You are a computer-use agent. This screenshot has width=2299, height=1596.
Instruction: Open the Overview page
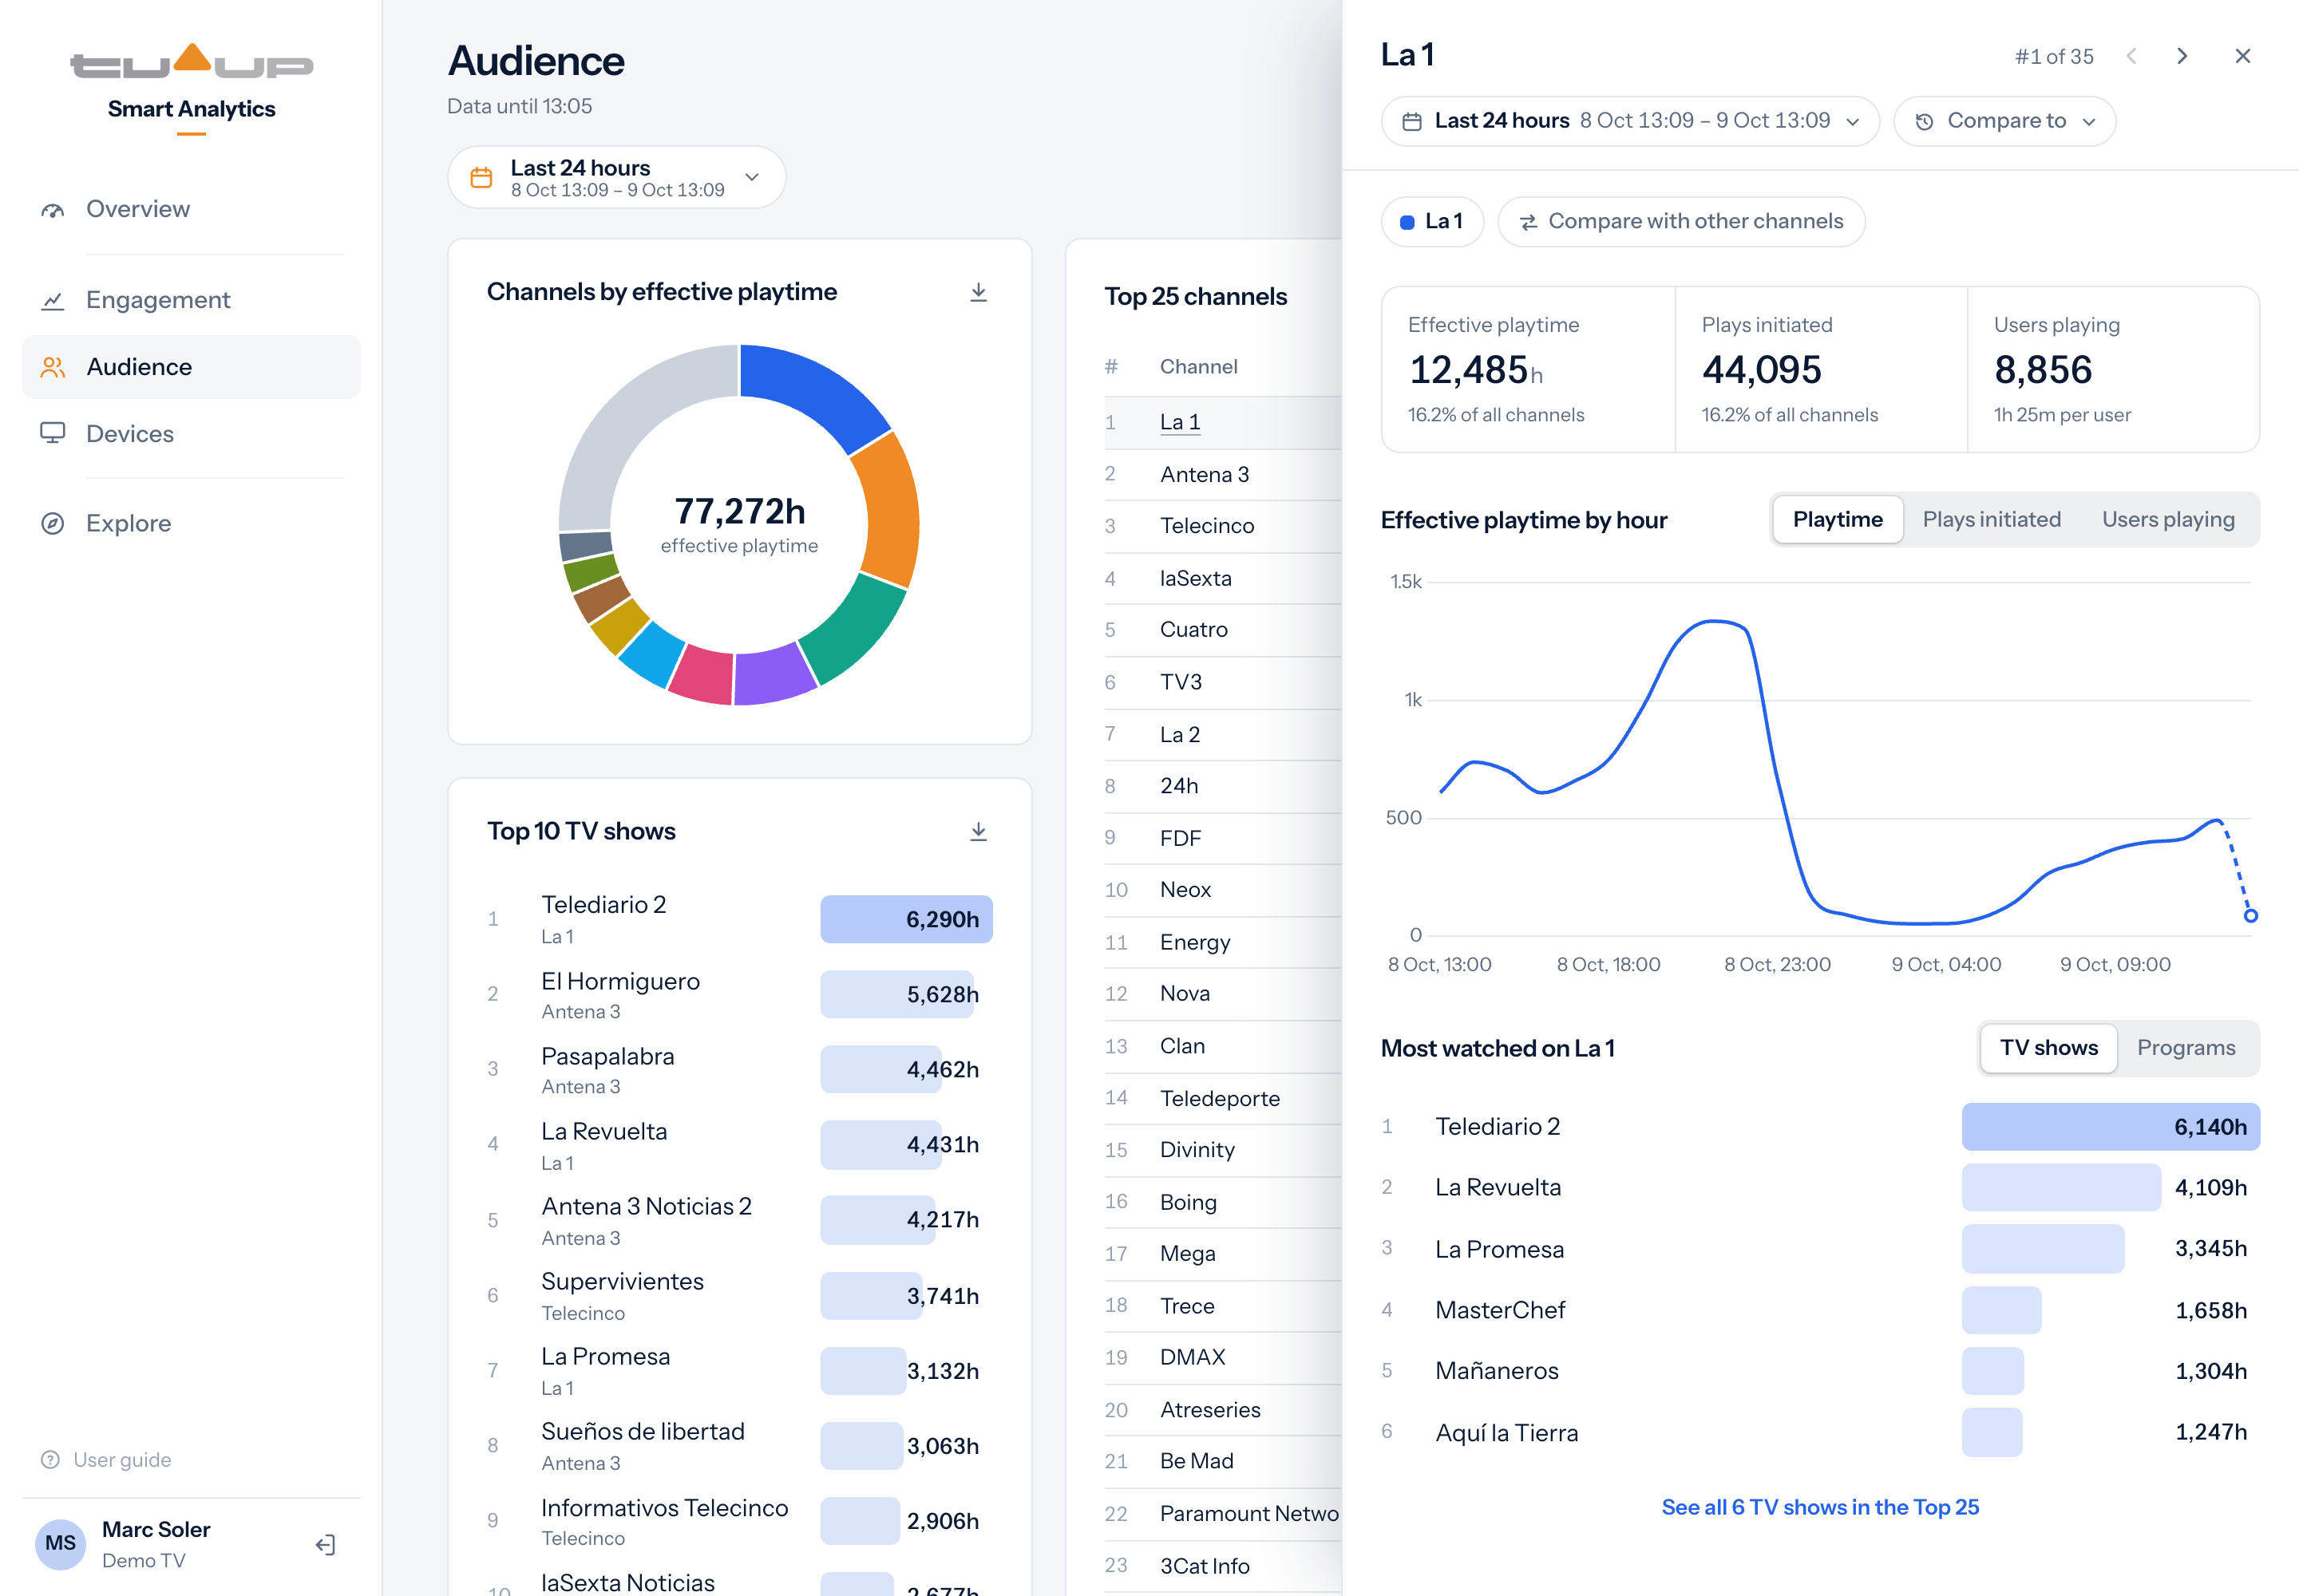tap(191, 210)
